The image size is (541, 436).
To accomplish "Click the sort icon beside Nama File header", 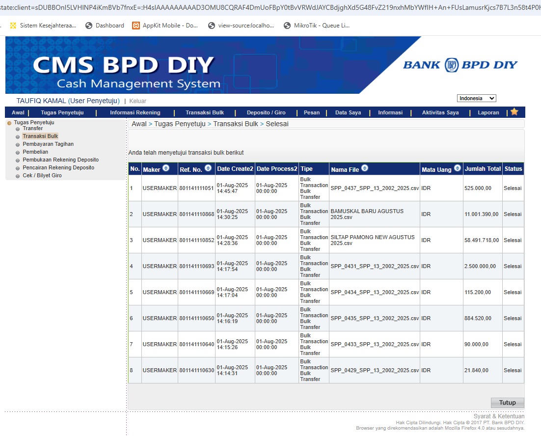I will pos(365,168).
